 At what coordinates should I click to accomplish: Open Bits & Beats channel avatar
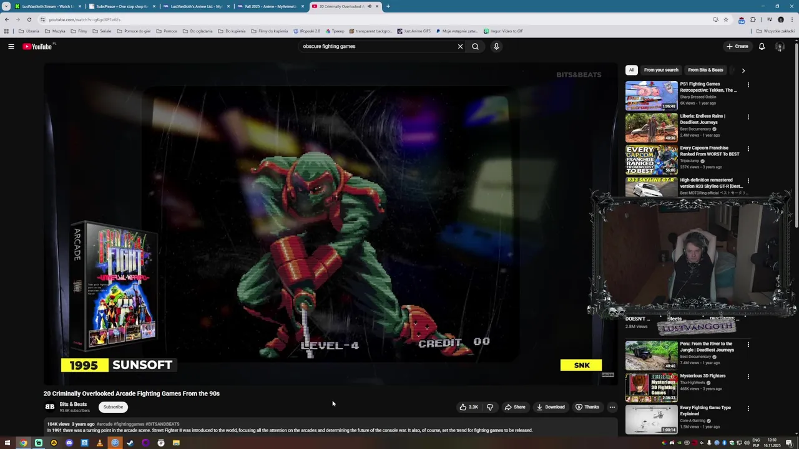click(x=50, y=407)
